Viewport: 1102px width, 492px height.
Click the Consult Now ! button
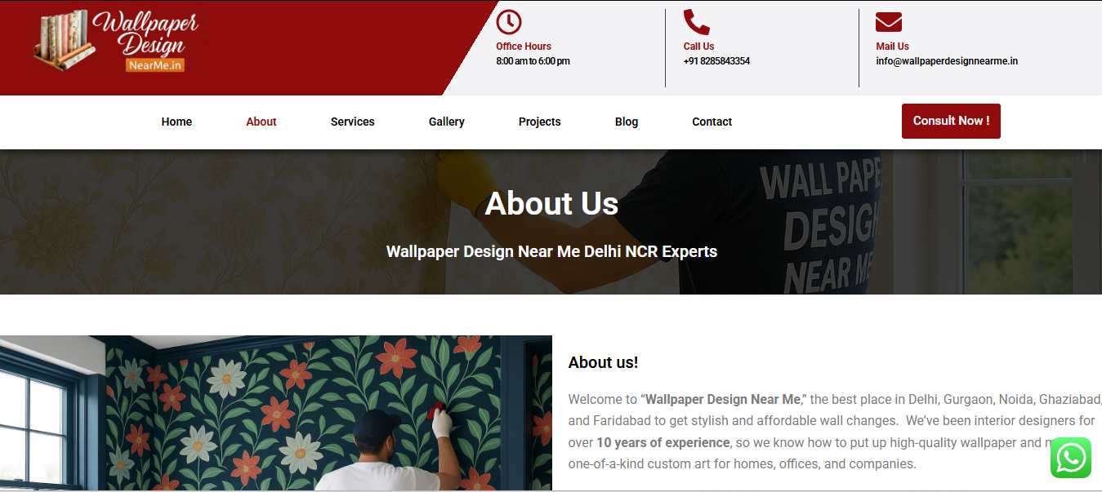[951, 121]
